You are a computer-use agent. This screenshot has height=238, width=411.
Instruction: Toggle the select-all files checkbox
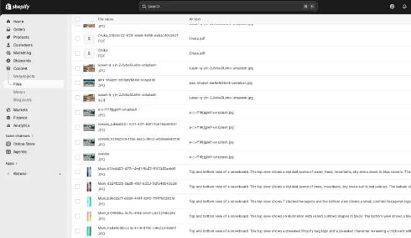(78, 19)
